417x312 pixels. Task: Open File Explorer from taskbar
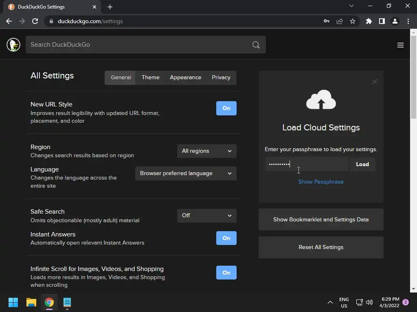point(31,302)
